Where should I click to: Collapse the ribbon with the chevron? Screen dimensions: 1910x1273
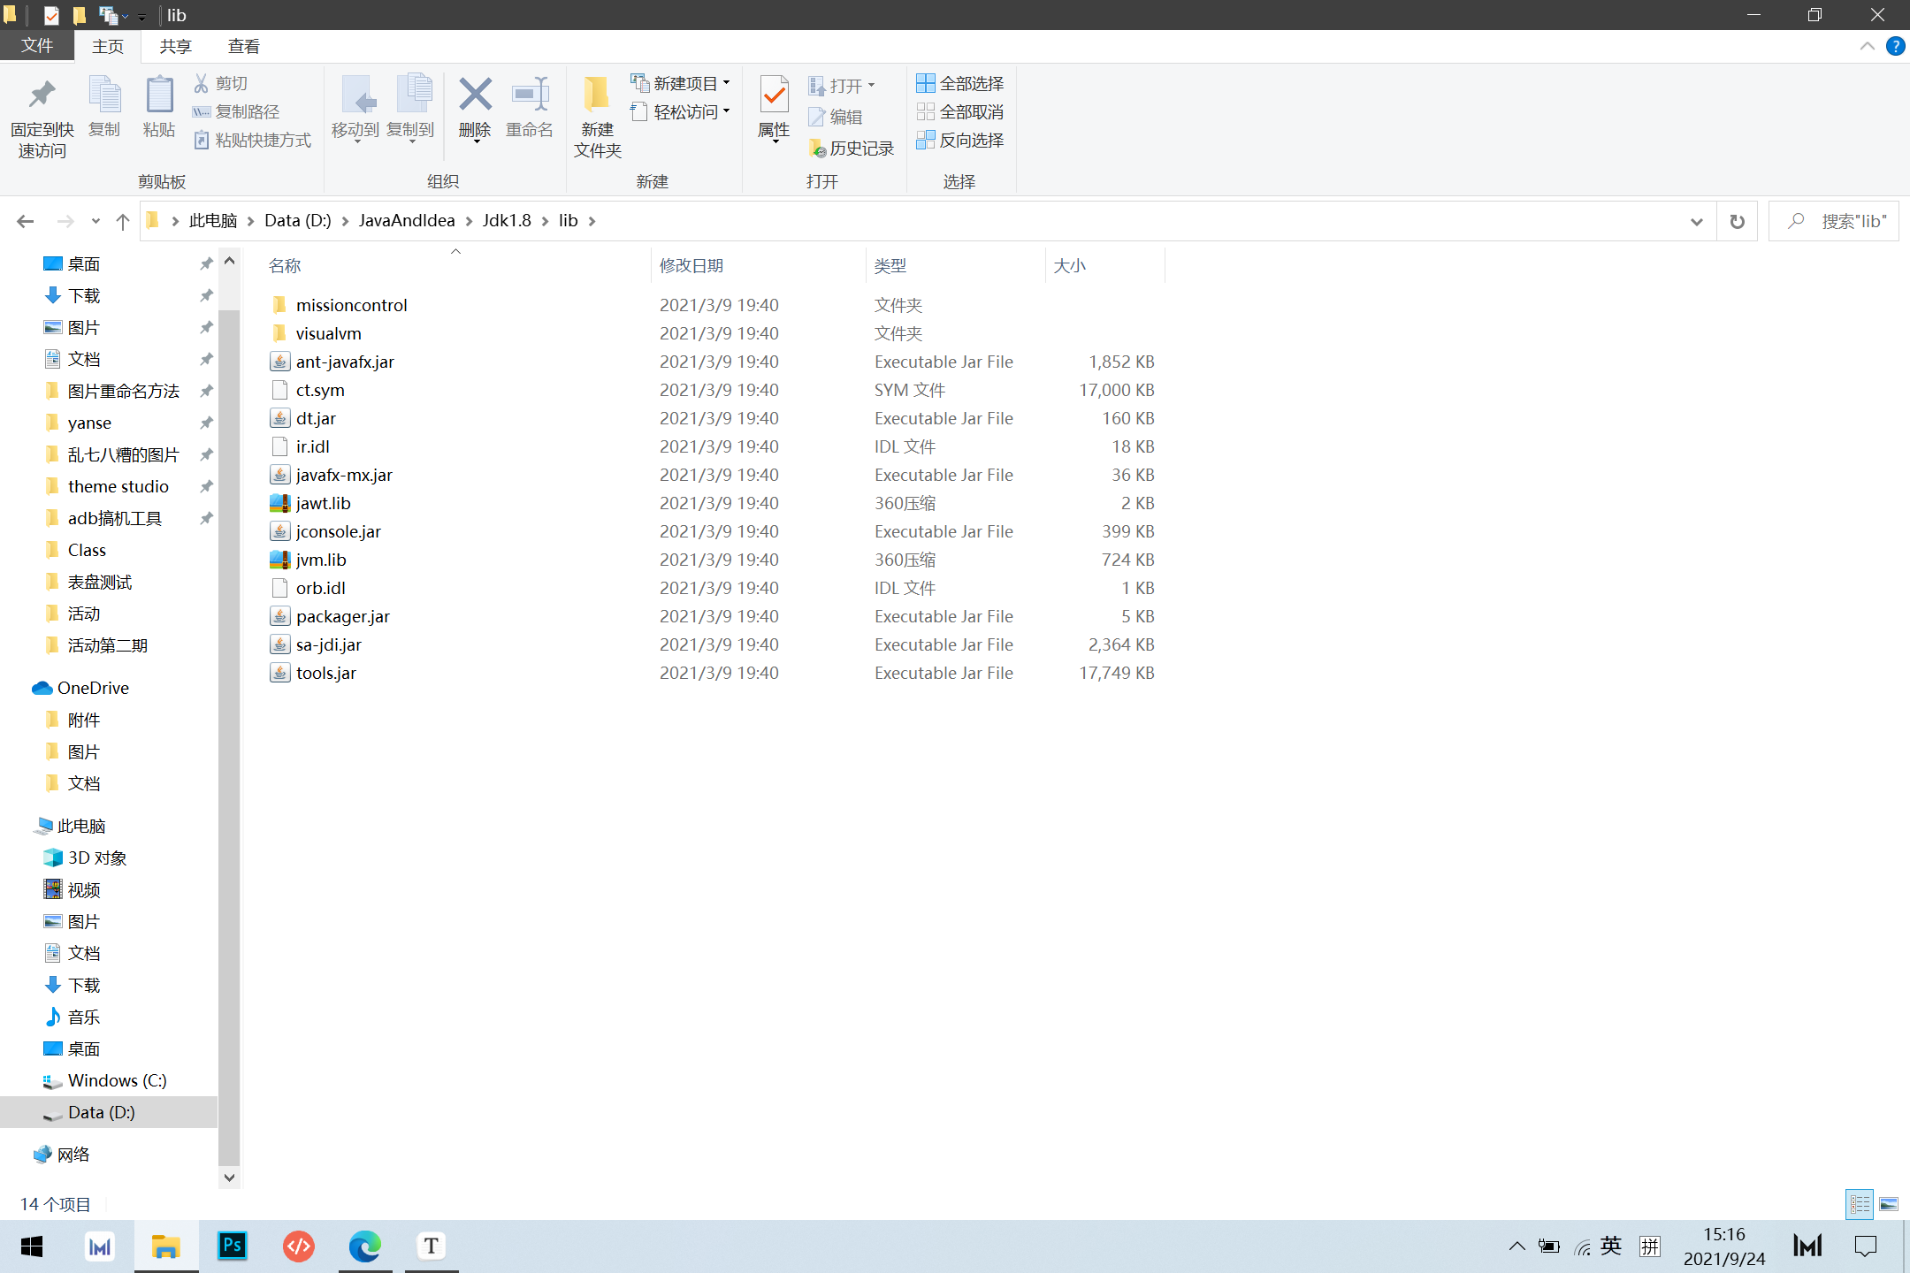1867,46
